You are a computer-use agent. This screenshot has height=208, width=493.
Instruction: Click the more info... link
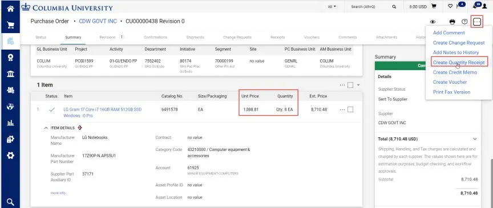[59, 193]
